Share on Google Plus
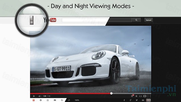Viewport: 181px width, 102px height. click(x=131, y=100)
